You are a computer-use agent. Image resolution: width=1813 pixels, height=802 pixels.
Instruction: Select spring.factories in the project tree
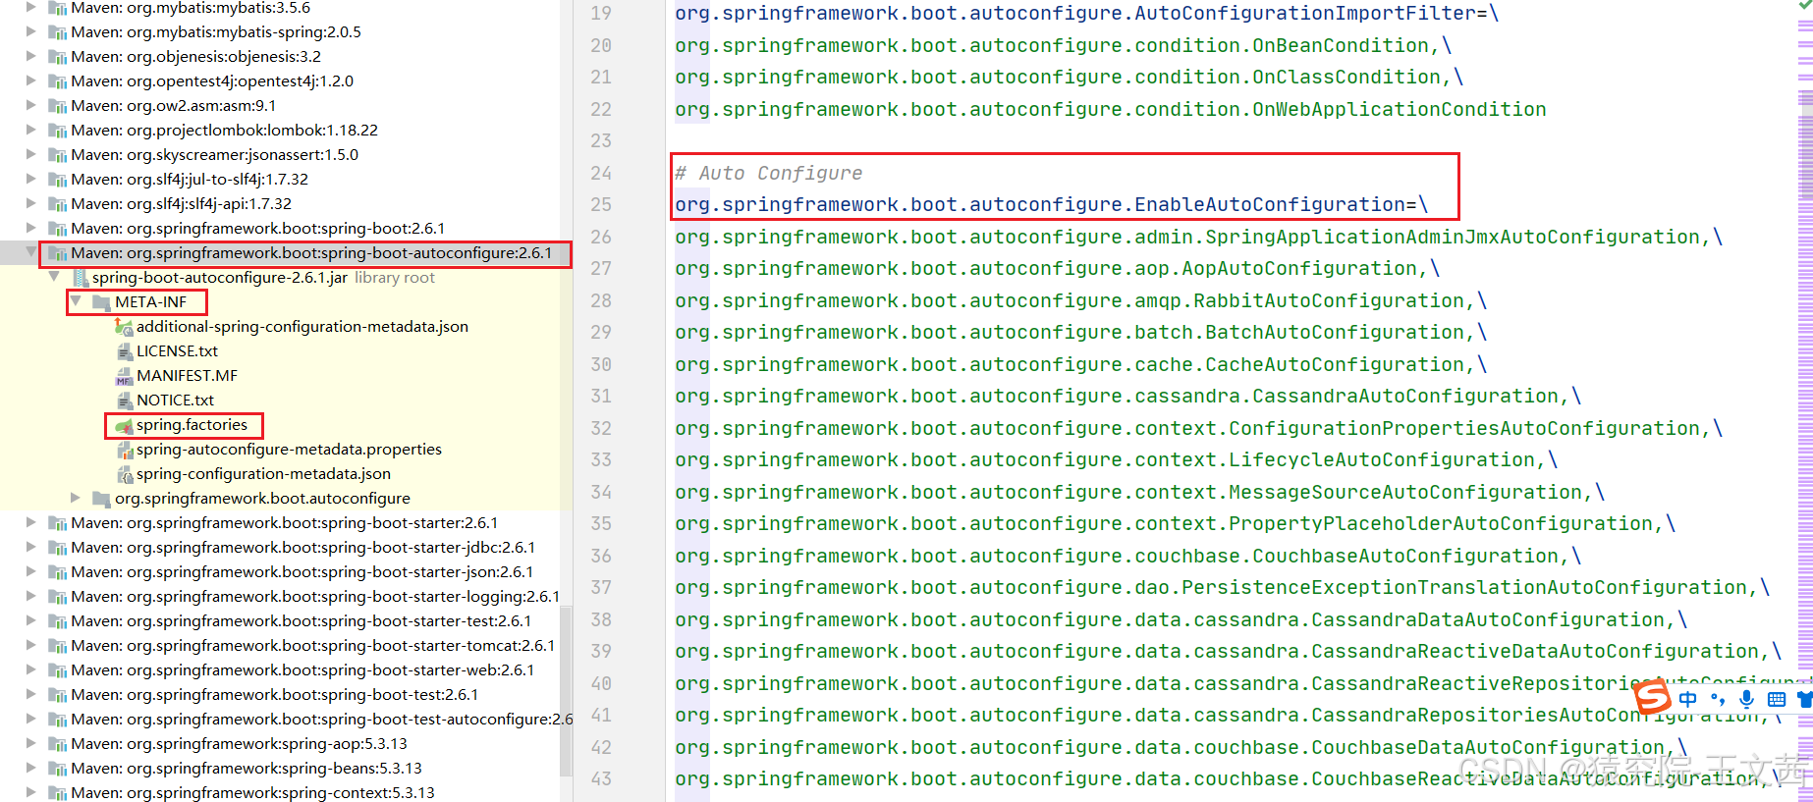pyautogui.click(x=192, y=425)
